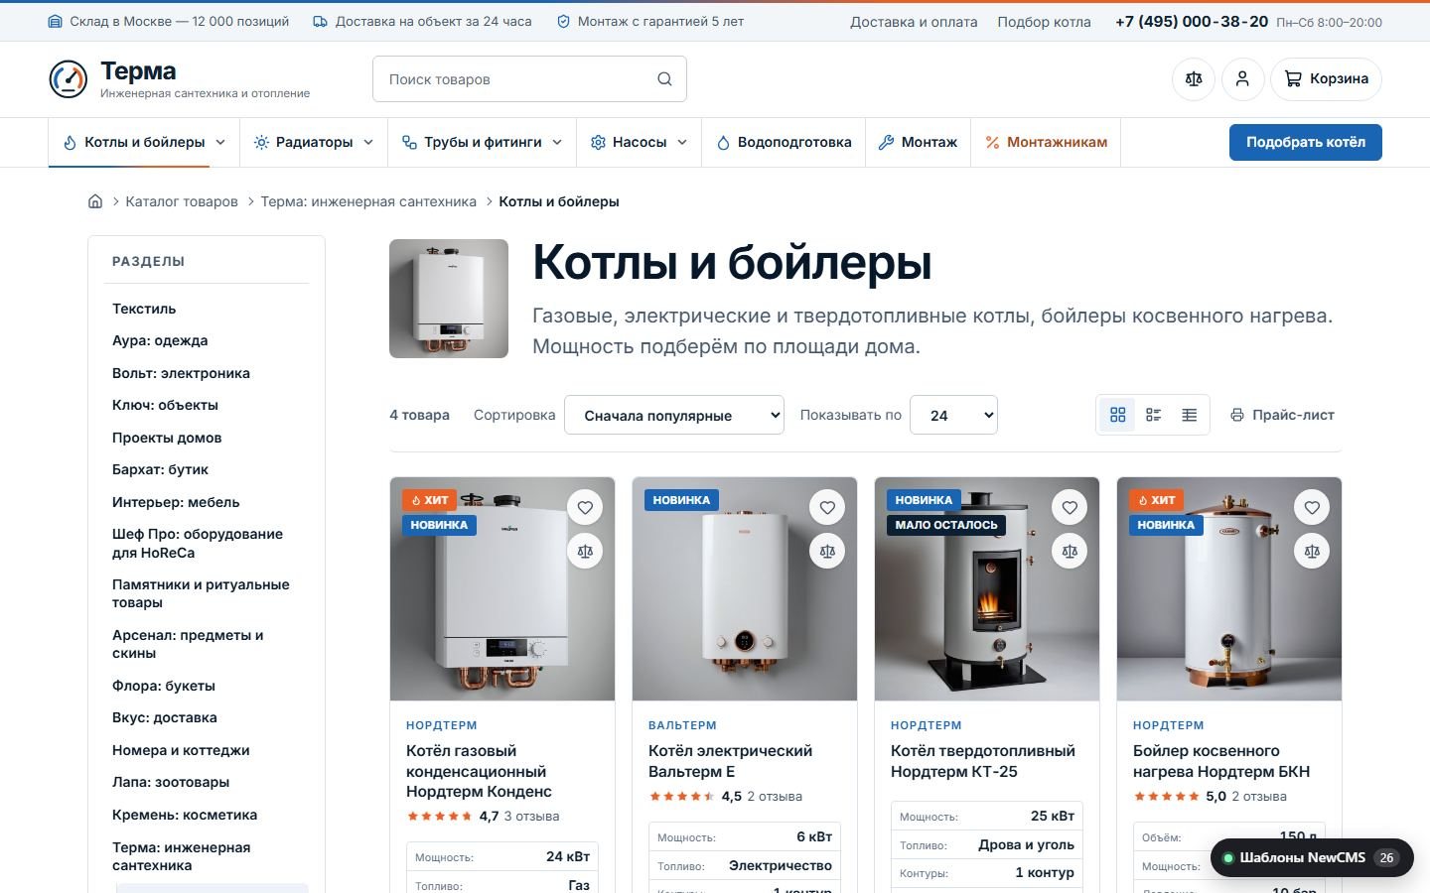Open sidebar section Флора: букеты
Image resolution: width=1430 pixels, height=893 pixels.
tap(164, 686)
